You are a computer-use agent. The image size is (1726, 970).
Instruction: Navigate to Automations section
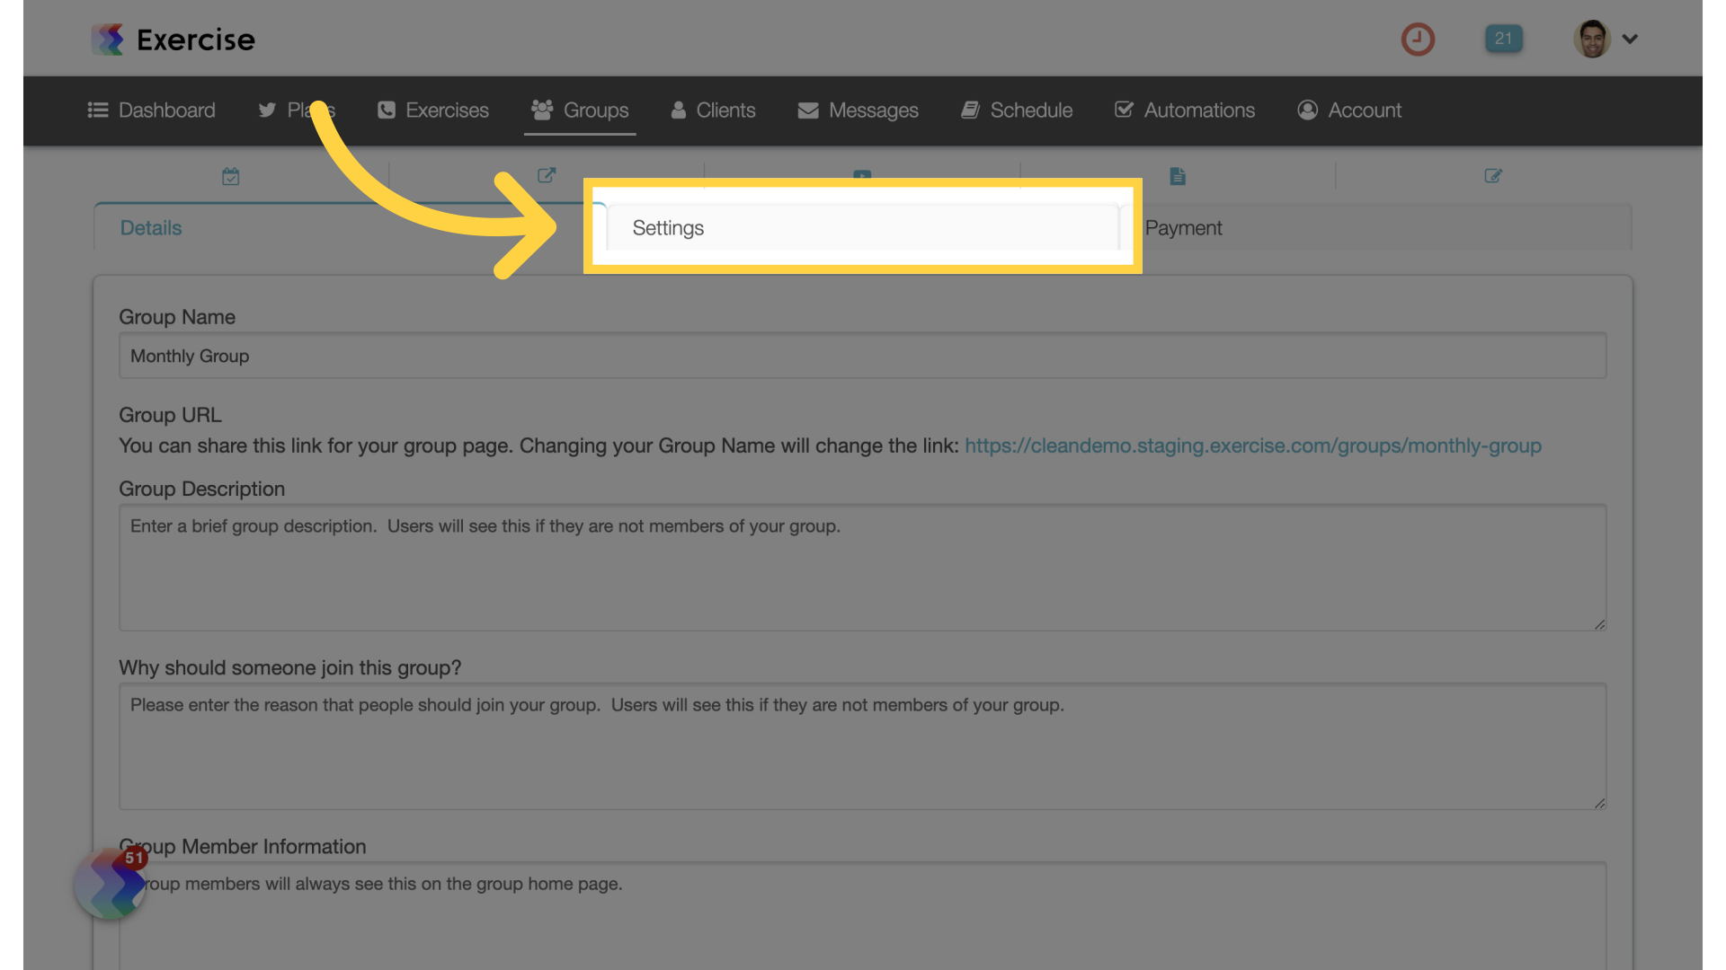[1184, 109]
